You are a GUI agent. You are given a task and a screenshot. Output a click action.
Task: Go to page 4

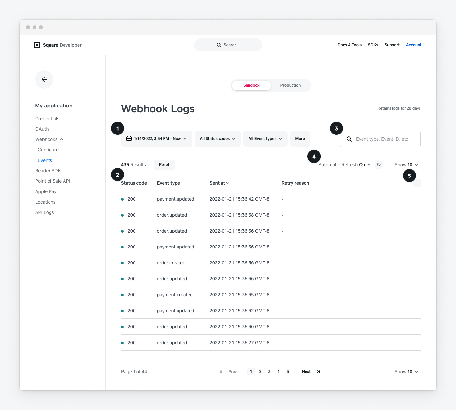pos(278,372)
